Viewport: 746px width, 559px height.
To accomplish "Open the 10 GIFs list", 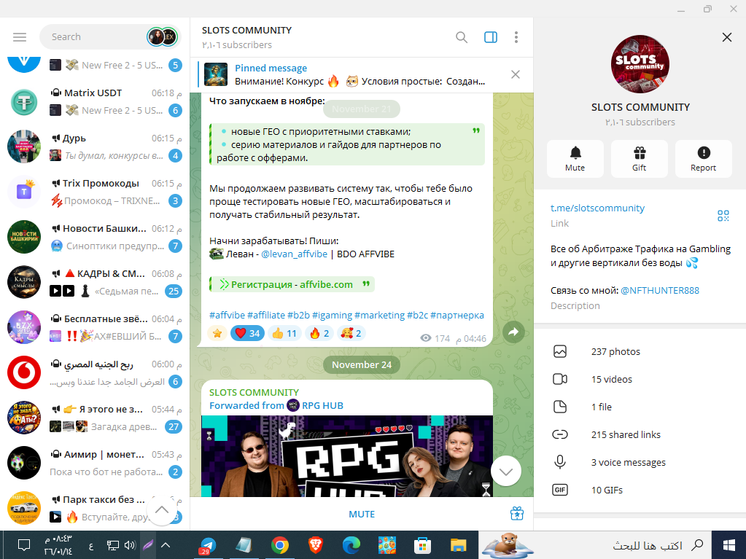I will click(640, 490).
